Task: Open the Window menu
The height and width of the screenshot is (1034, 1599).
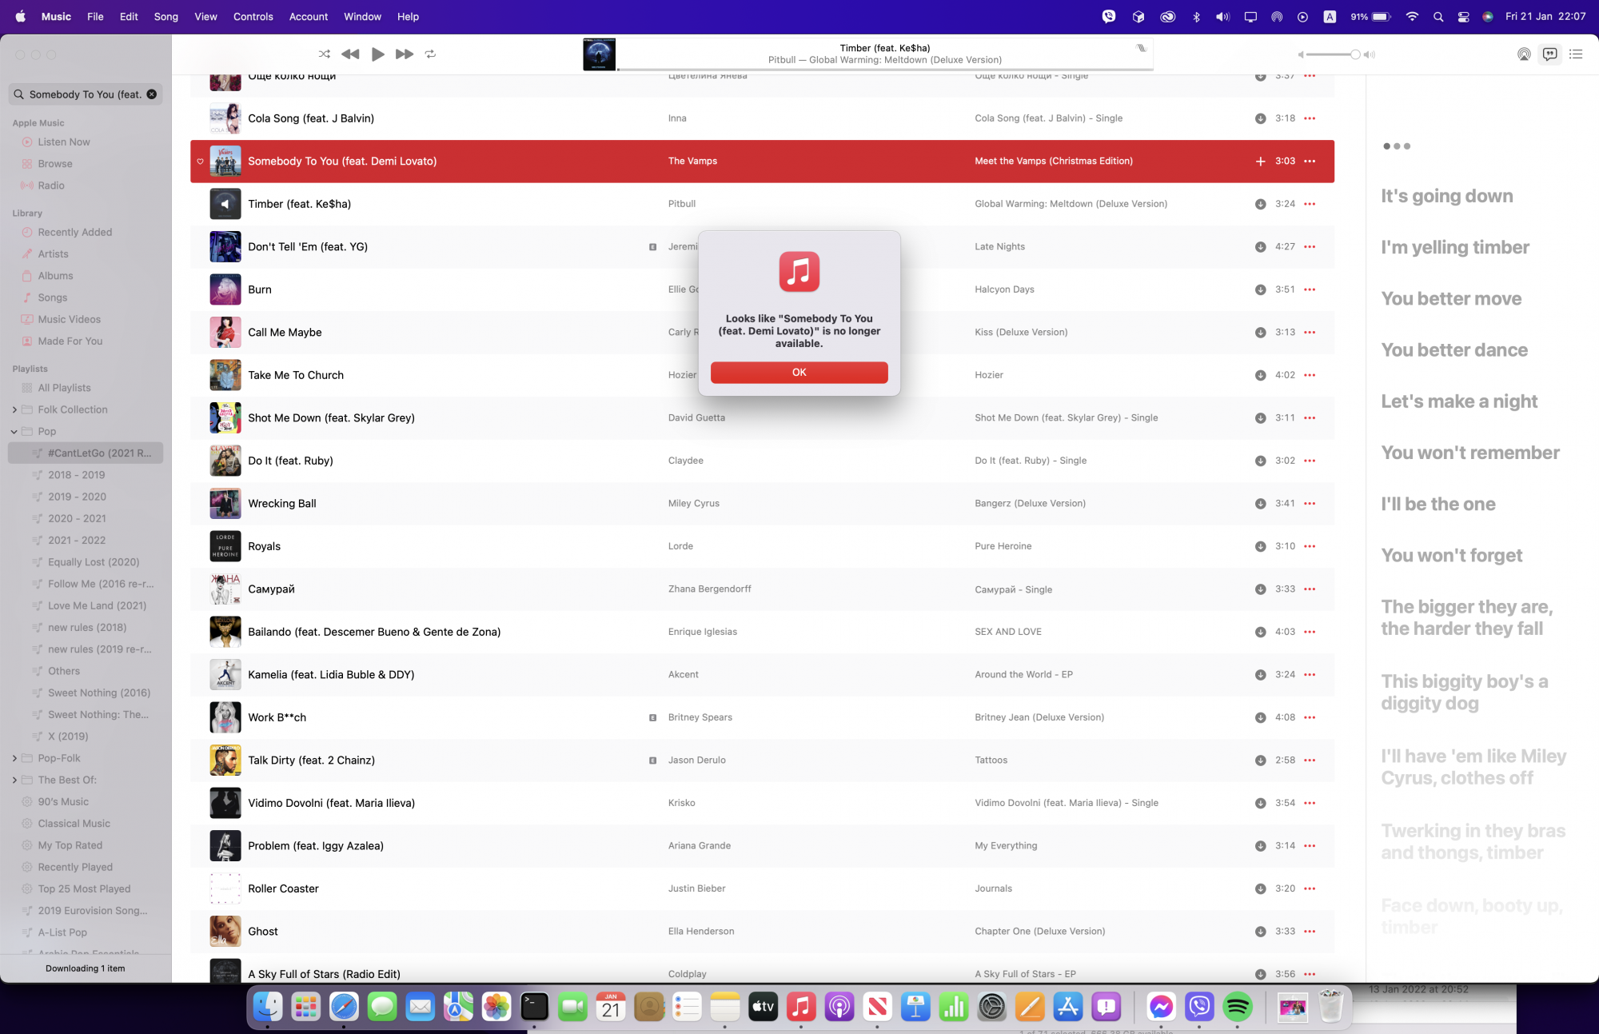Action: pos(362,17)
